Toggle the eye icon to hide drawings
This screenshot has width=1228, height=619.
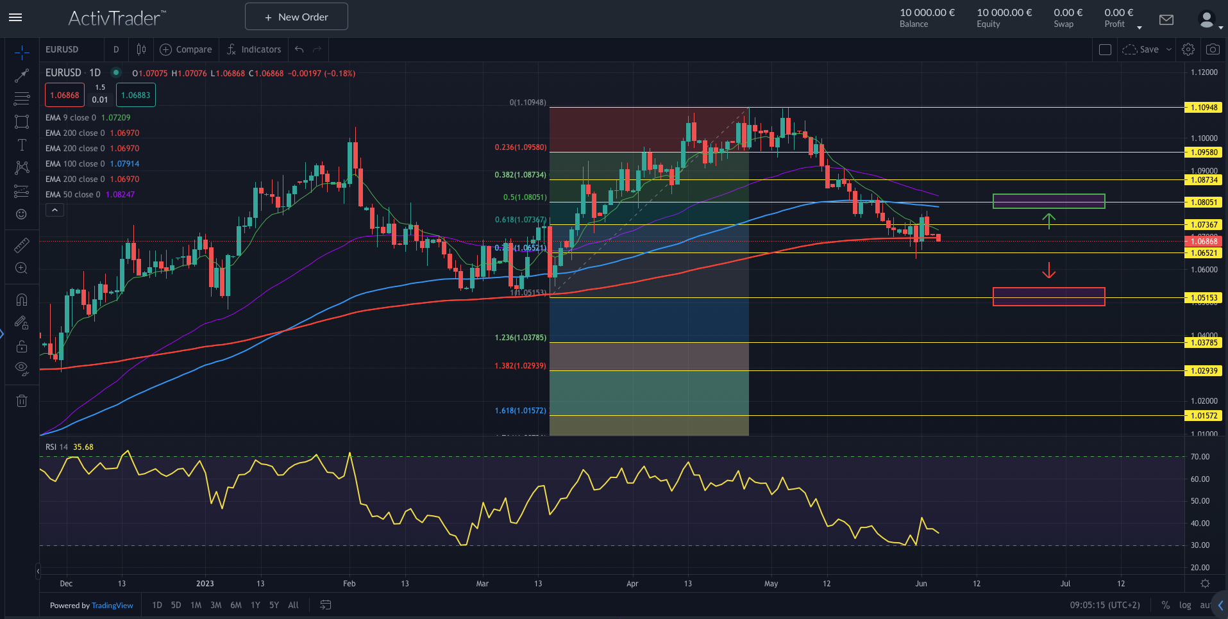22,368
